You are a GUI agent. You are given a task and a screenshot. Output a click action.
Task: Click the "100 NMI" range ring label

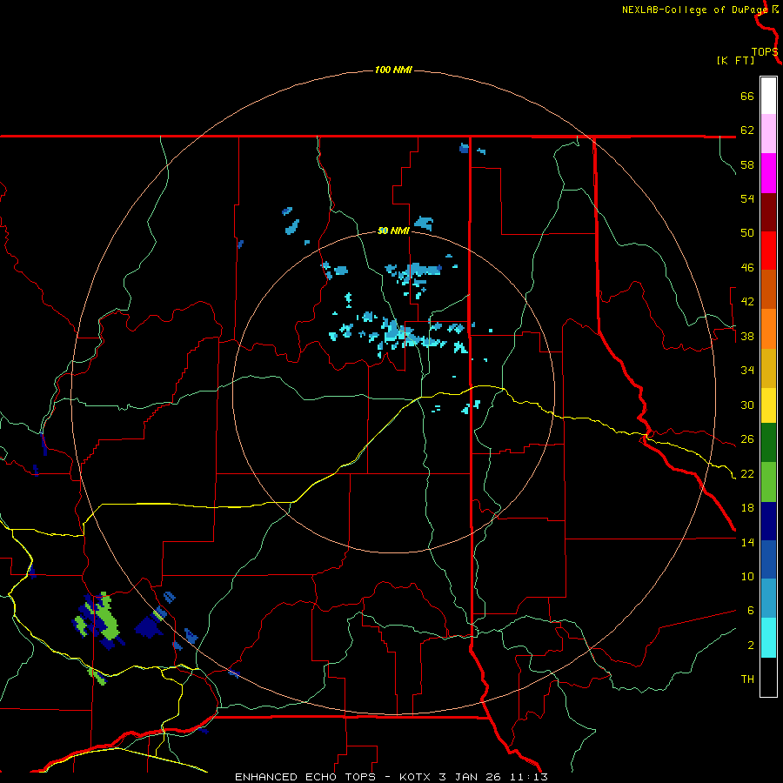(x=393, y=70)
